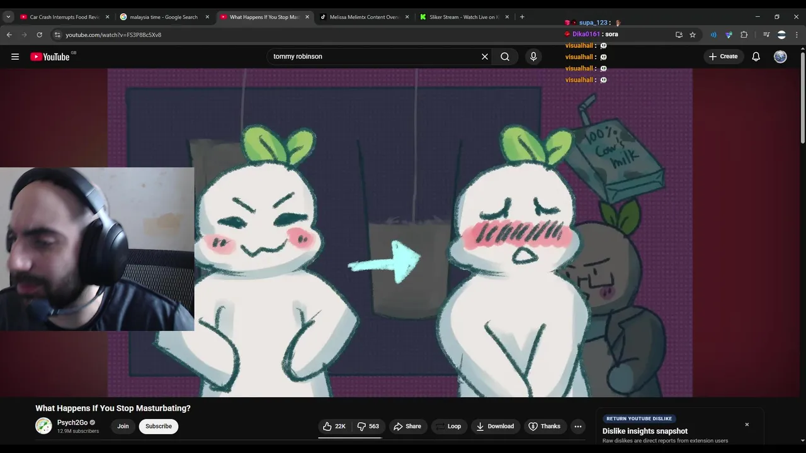Viewport: 806px width, 453px height.
Task: Toggle the Loop button
Action: click(448, 427)
